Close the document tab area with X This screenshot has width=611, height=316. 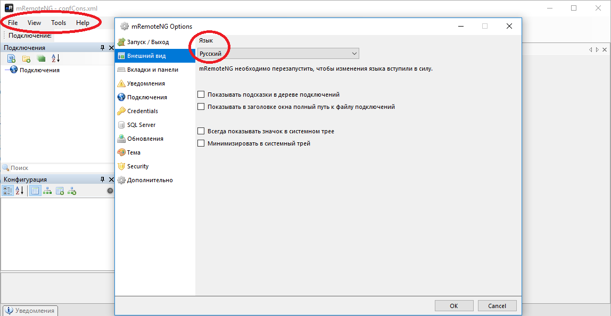605,49
